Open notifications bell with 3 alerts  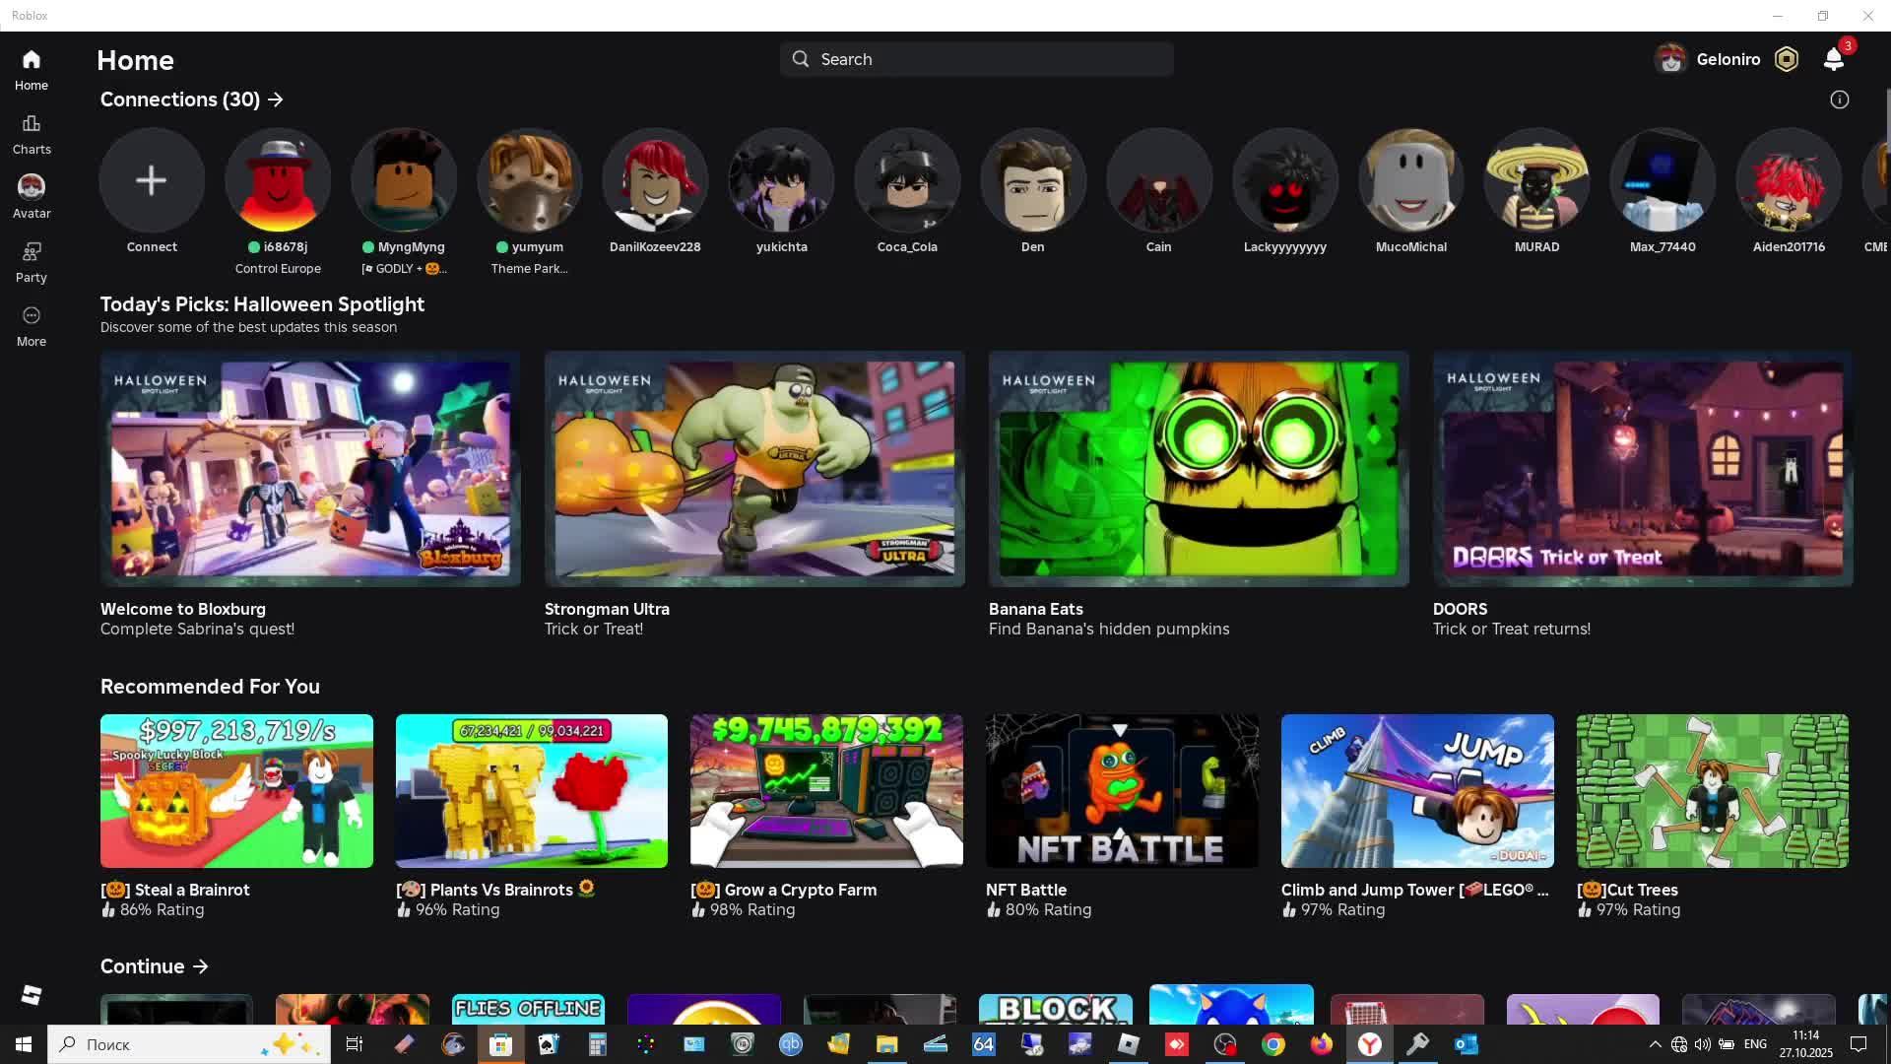(x=1833, y=59)
